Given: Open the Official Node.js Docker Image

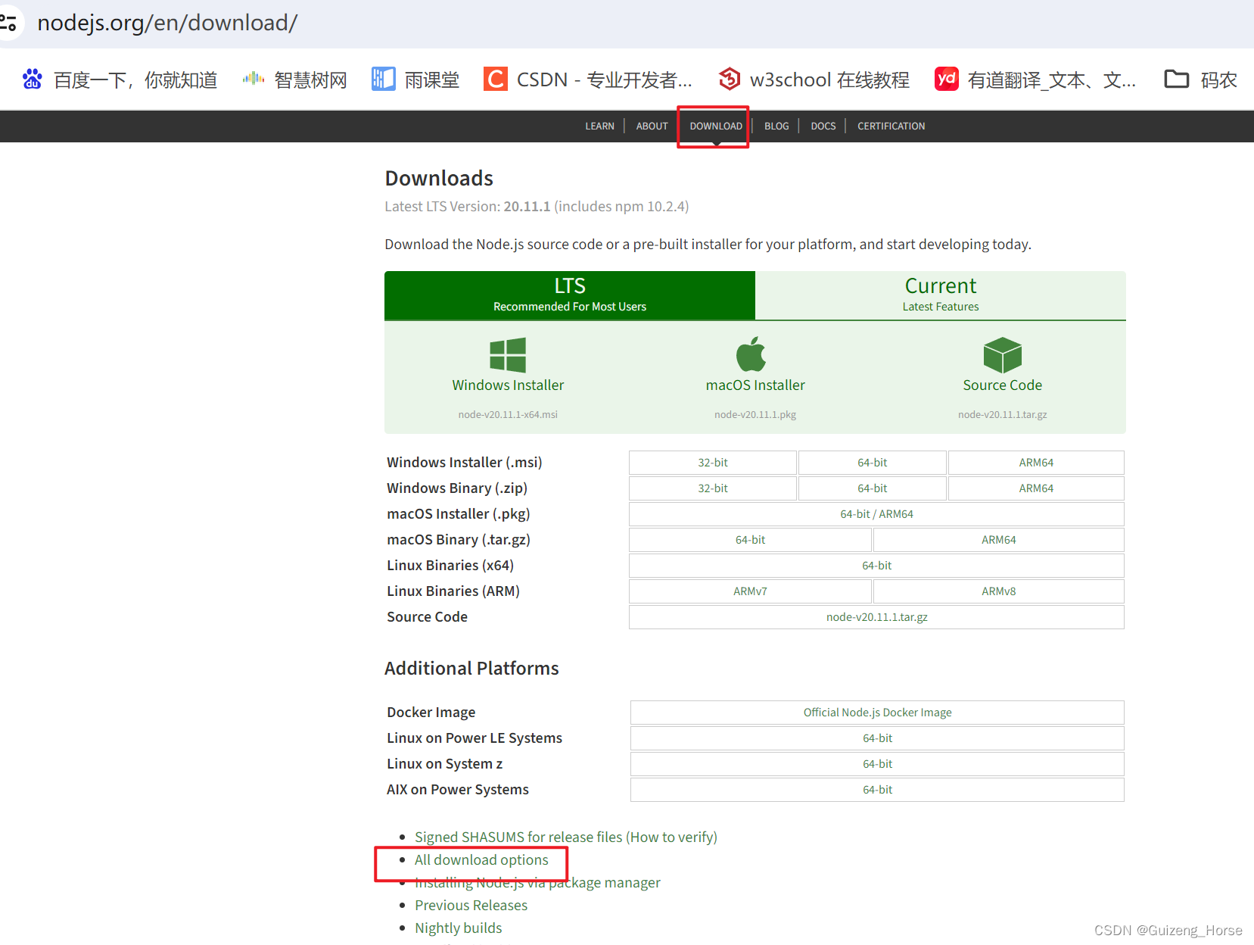Looking at the screenshot, I should pos(876,712).
